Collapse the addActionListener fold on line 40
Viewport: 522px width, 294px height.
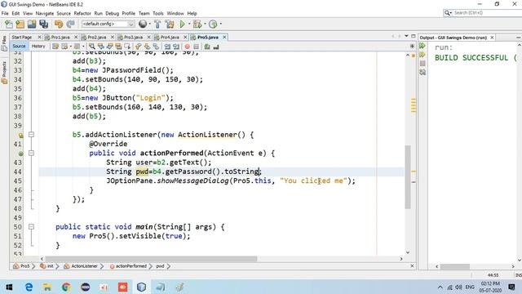31,134
